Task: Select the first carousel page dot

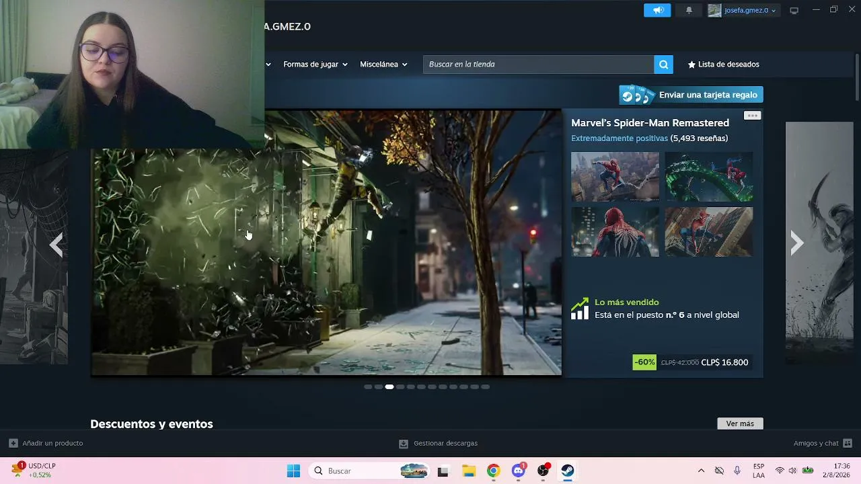Action: (x=368, y=387)
